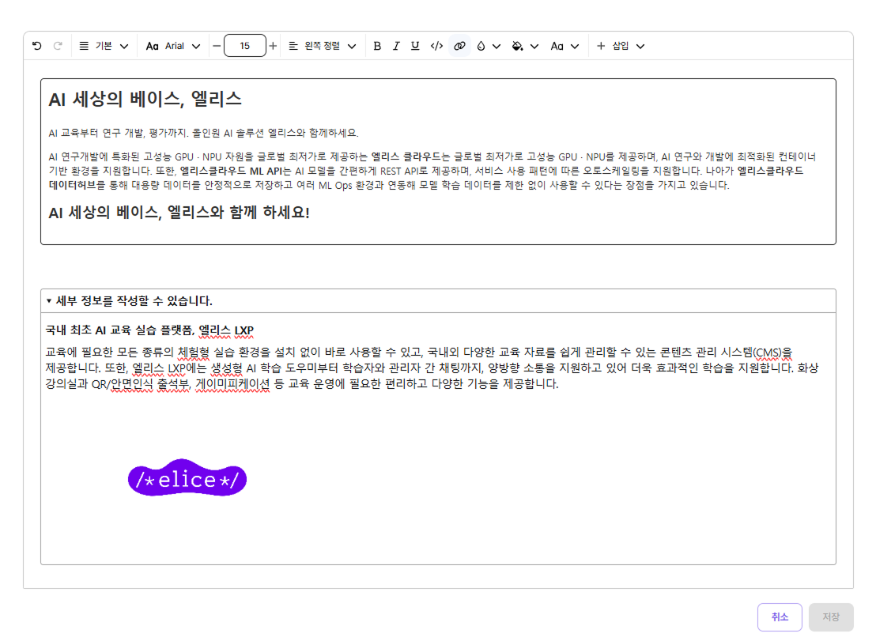Open the Arial font family dropdown
This screenshot has width=876, height=641.
(173, 46)
